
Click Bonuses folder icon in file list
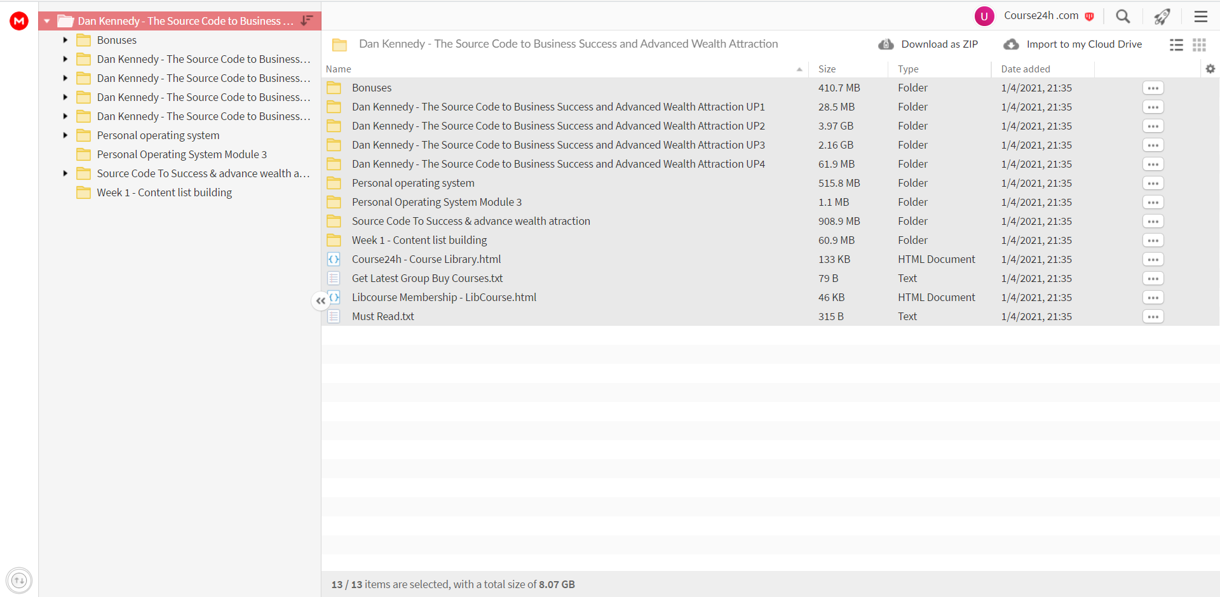tap(334, 88)
